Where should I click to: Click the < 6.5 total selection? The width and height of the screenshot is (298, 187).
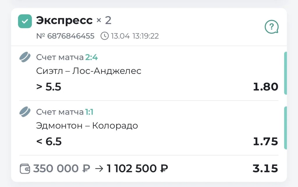click(x=49, y=142)
